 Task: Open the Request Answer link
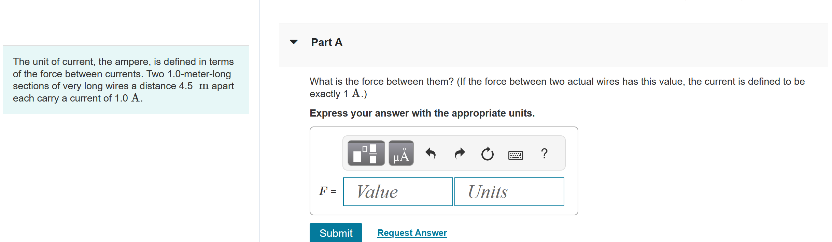coord(411,232)
